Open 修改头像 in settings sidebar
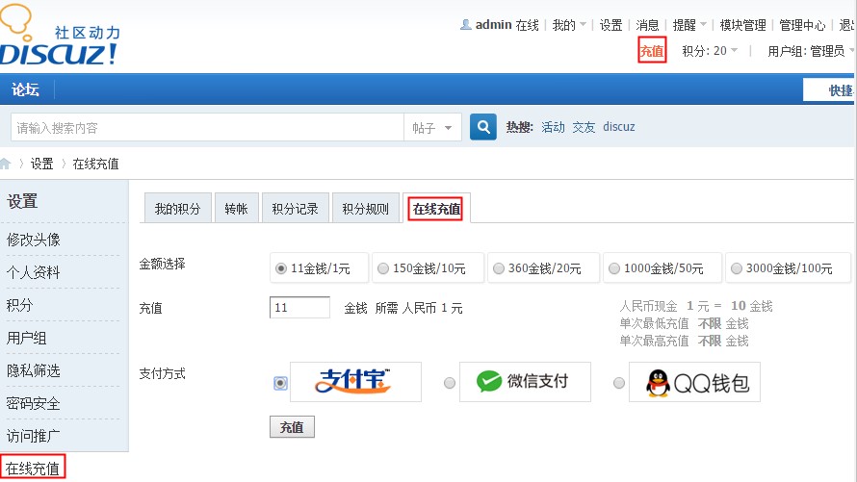The width and height of the screenshot is (857, 482). pyautogui.click(x=34, y=240)
